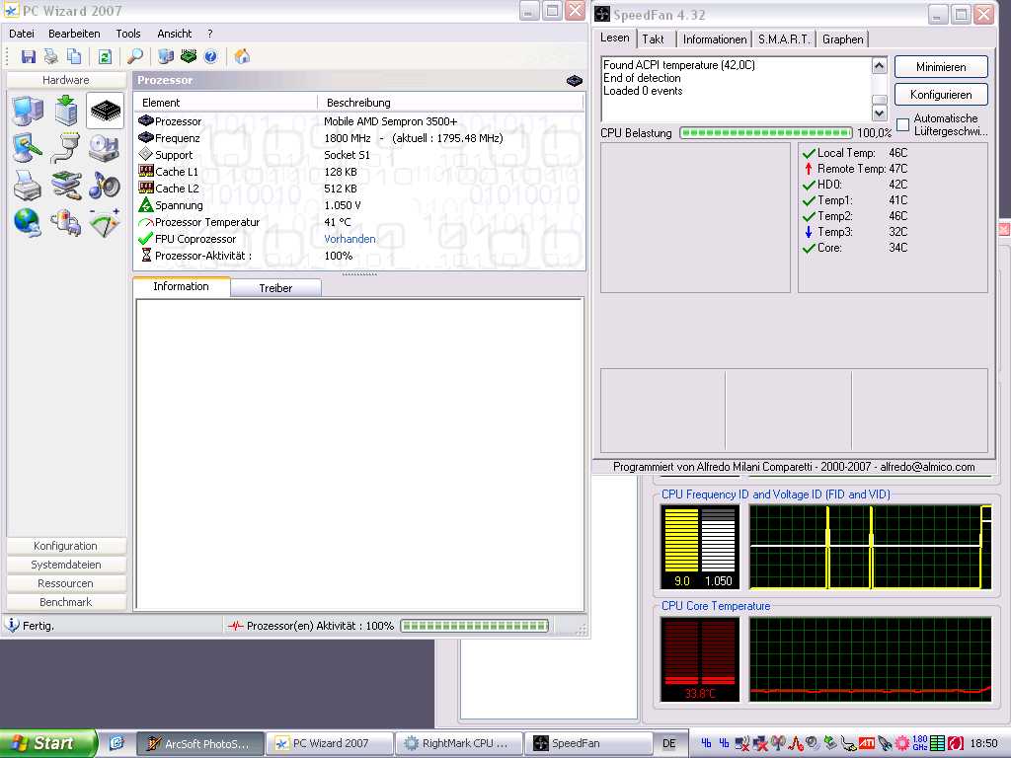Click the Vorhanden link for FPU Coprozessor
Screen dimensions: 1011x758
pyautogui.click(x=350, y=239)
